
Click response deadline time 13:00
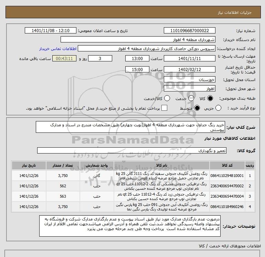pos(137,58)
